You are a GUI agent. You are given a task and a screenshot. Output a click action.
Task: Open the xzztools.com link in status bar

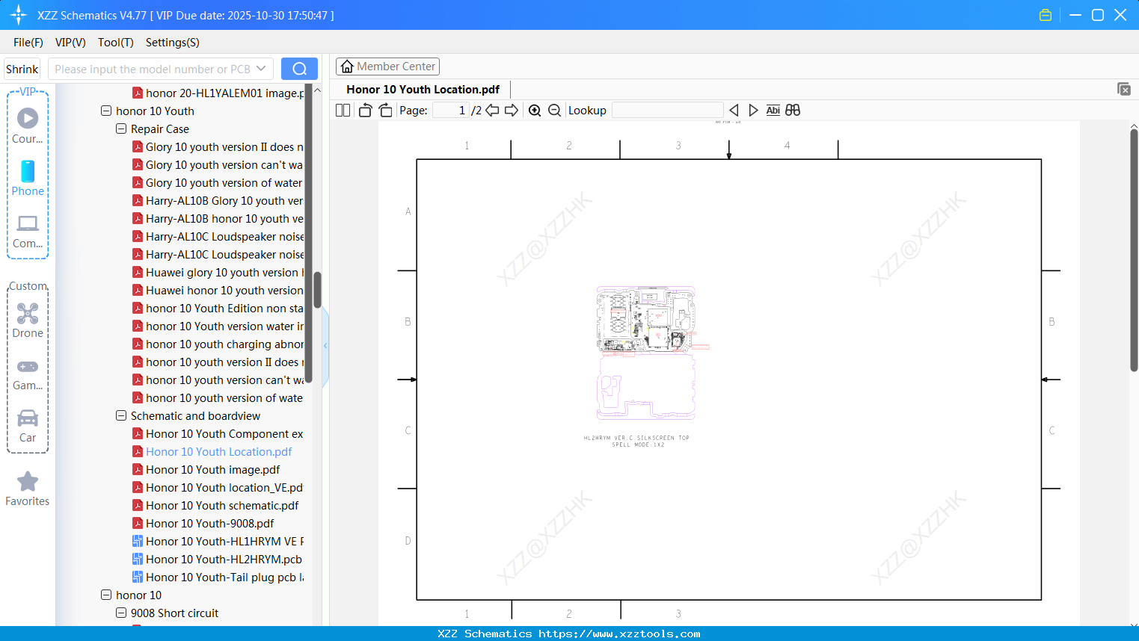619,634
